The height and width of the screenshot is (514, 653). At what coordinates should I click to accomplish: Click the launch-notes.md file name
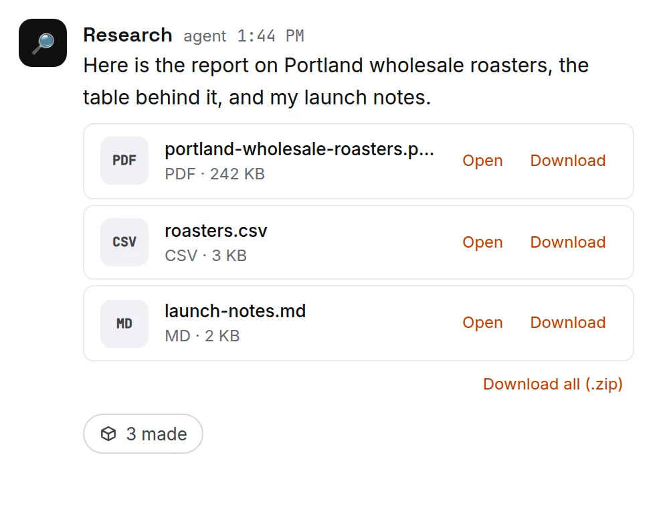[236, 311]
